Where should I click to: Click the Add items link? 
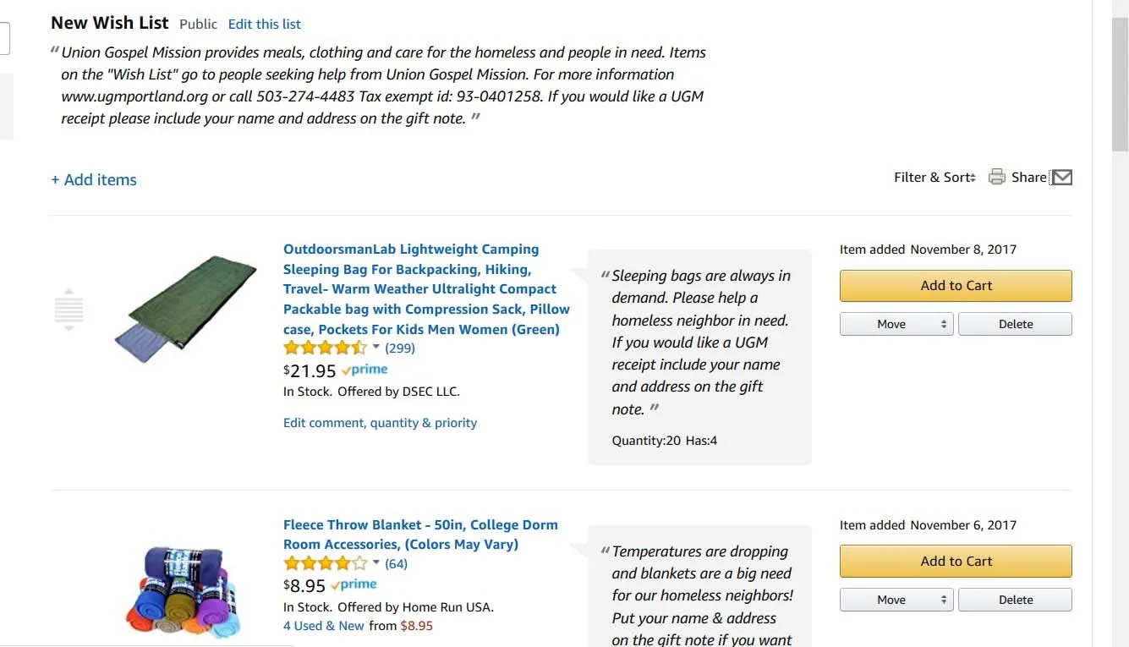coord(94,179)
